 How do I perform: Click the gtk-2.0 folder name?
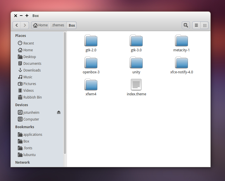91,50
